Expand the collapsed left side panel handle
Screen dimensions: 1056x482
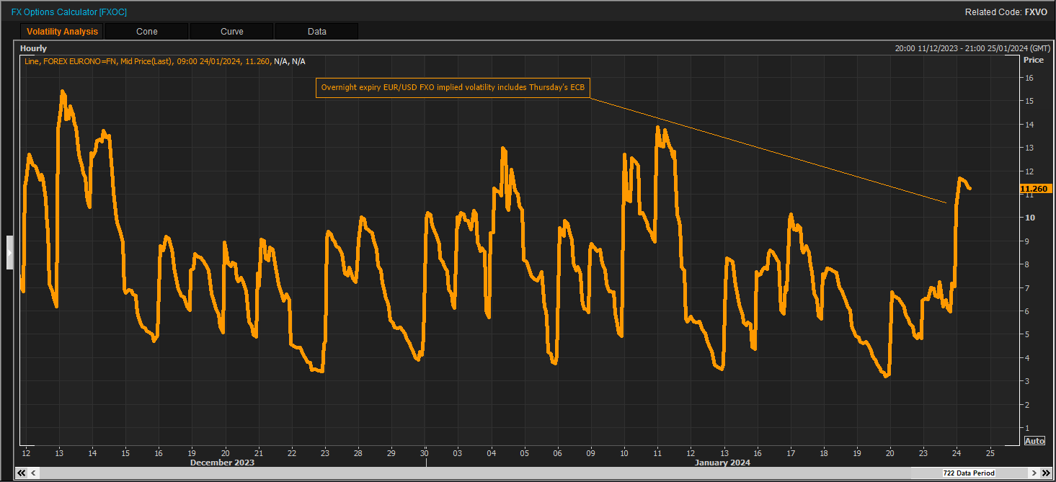[x=9, y=252]
